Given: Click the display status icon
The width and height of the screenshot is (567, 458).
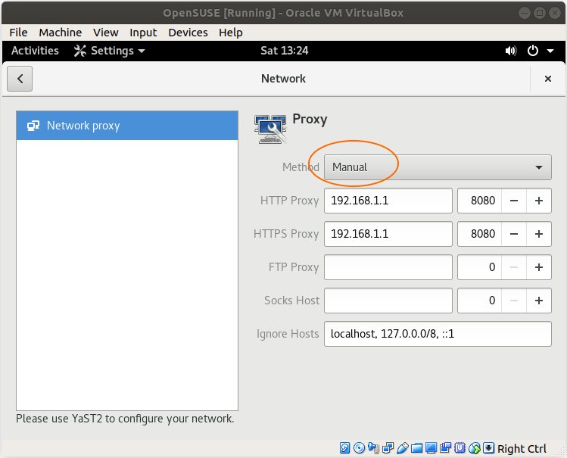Looking at the screenshot, I should point(431,448).
